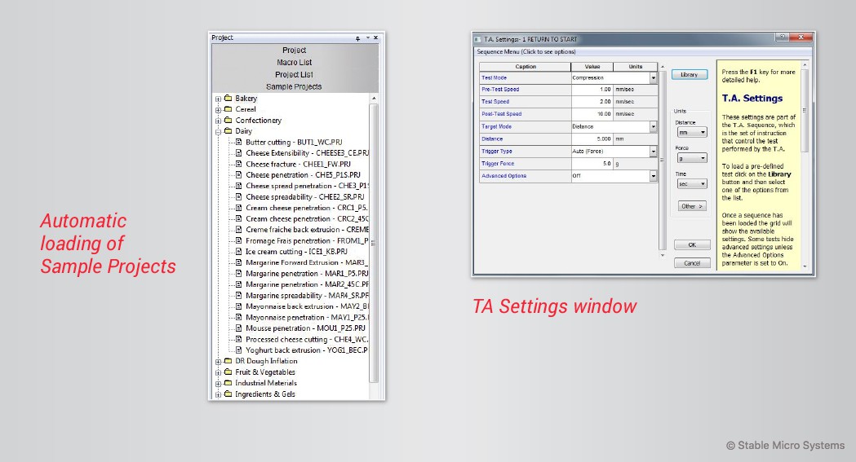The image size is (856, 462).
Task: Open Force units dropdown (g)
Action: pyautogui.click(x=692, y=158)
